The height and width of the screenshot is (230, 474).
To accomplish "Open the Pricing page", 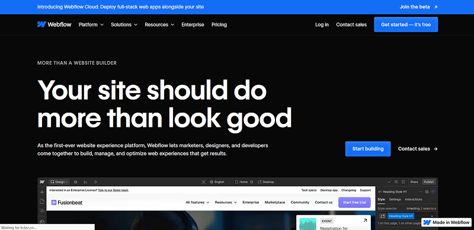I will [x=219, y=24].
